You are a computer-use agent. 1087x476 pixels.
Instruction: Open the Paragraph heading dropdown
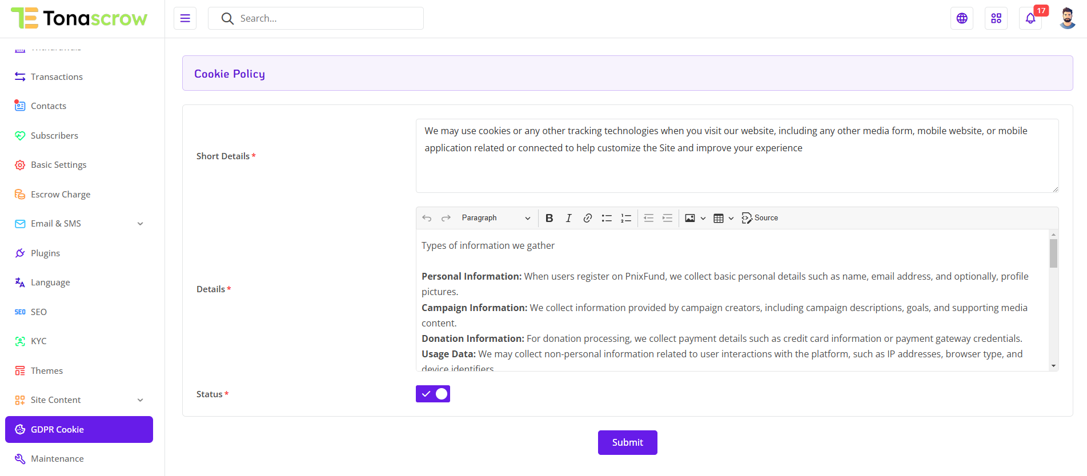click(495, 218)
